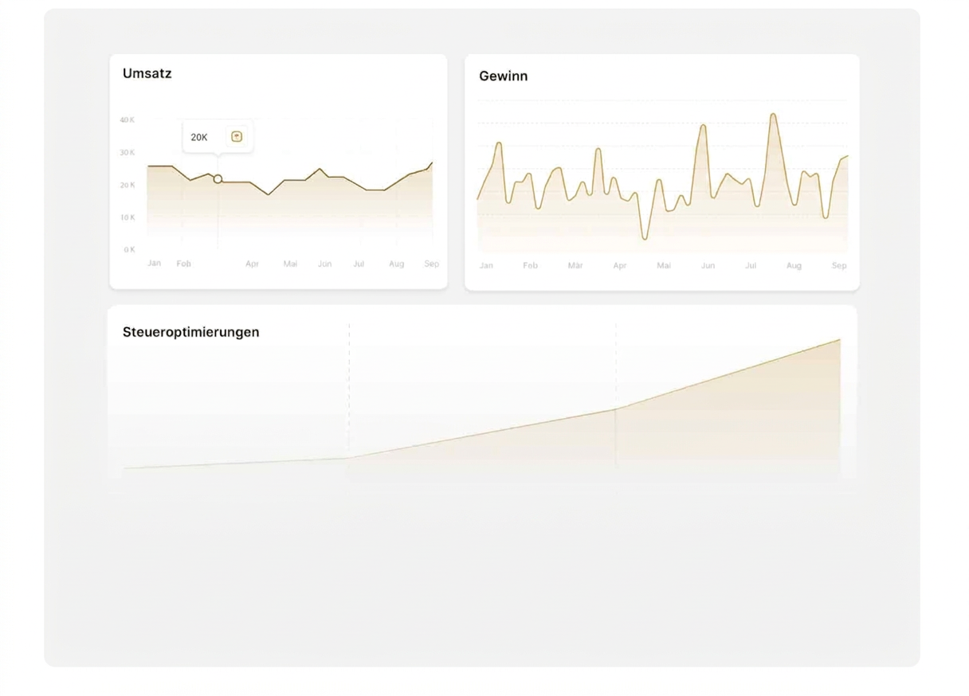The image size is (969, 696).
Task: Click the Jul label on the Gewinn axis
Action: (751, 265)
